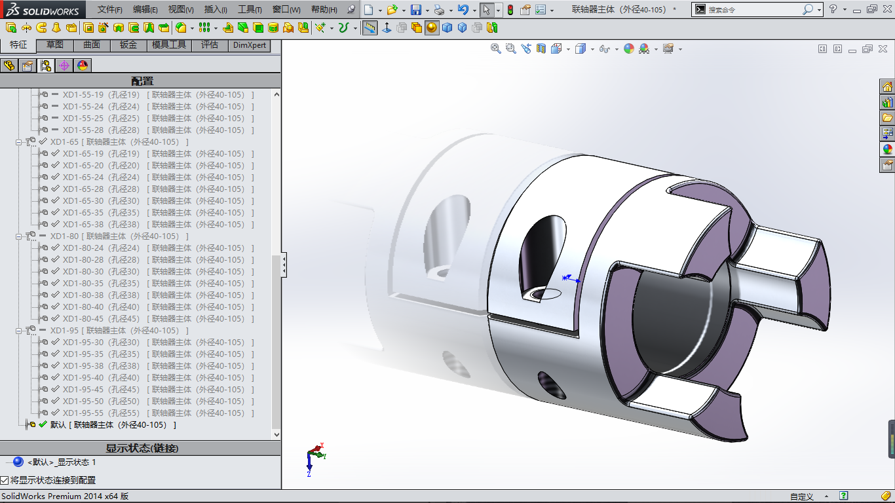Open the DimXpertManager crosshair tab icon
This screenshot has width=895, height=503.
click(64, 65)
